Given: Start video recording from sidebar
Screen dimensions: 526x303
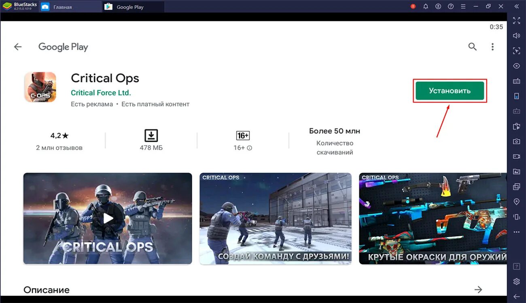Looking at the screenshot, I should [x=516, y=156].
